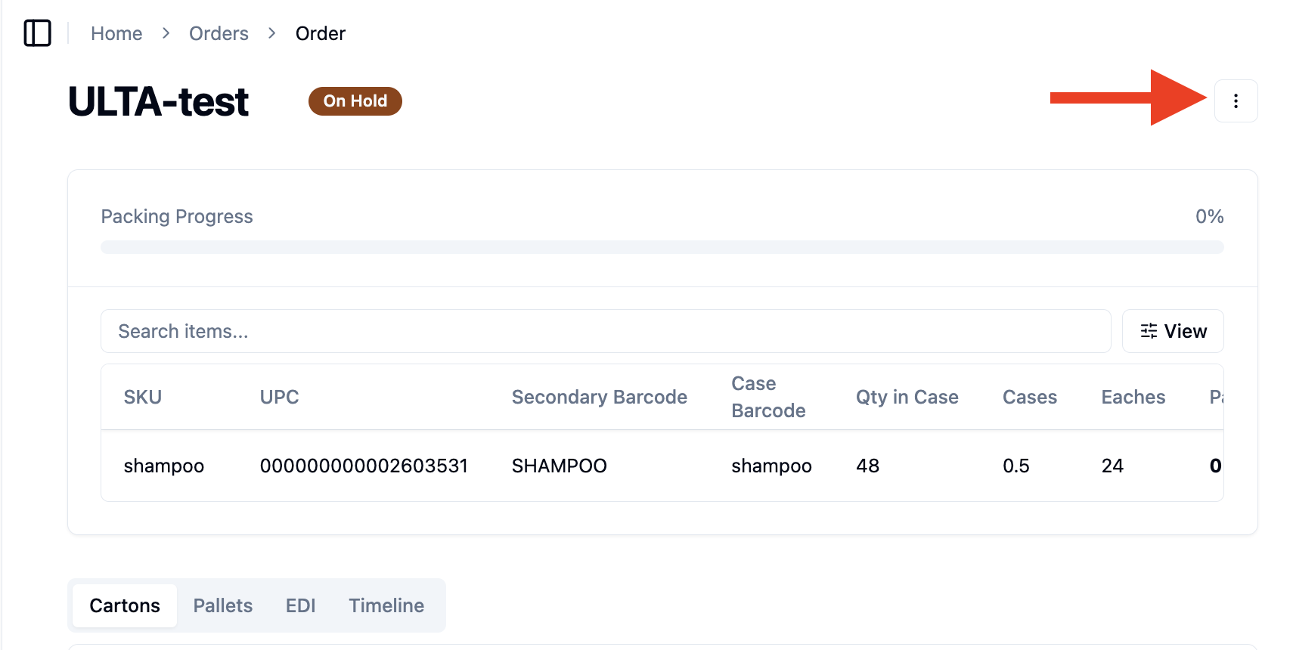Navigate to the Orders breadcrumb
1293x650 pixels.
(x=219, y=33)
